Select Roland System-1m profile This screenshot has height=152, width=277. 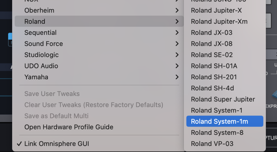coord(219,122)
